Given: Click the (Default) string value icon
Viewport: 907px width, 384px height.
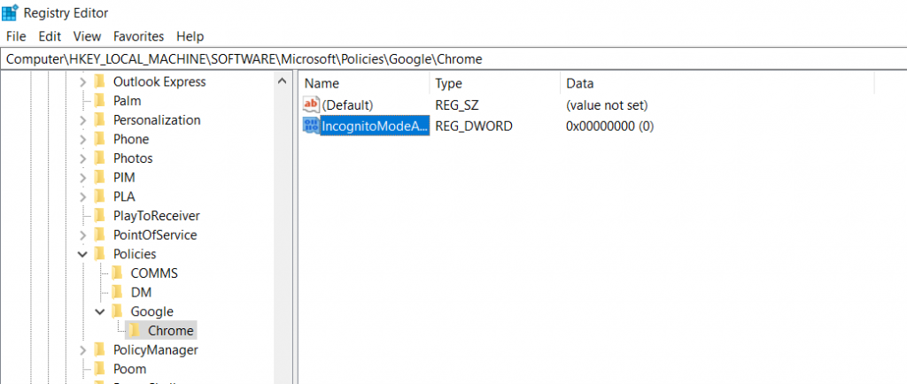Looking at the screenshot, I should tap(311, 105).
